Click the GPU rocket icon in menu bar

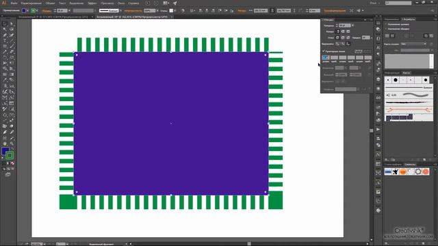tap(175, 3)
